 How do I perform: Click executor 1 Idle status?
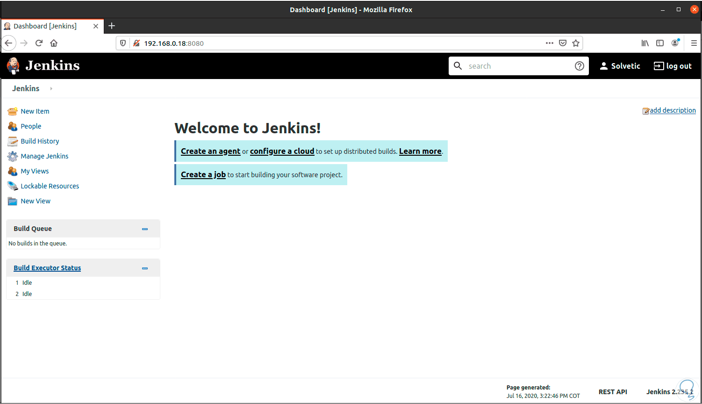pyautogui.click(x=27, y=282)
